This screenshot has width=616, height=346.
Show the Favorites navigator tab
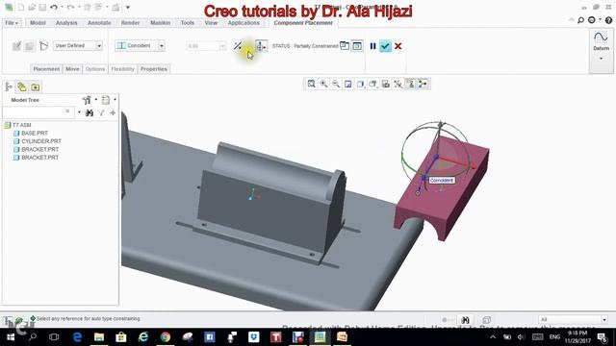pos(36,87)
